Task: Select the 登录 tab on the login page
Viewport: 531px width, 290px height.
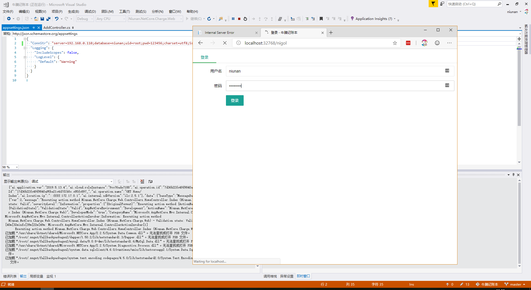Action: (205, 57)
